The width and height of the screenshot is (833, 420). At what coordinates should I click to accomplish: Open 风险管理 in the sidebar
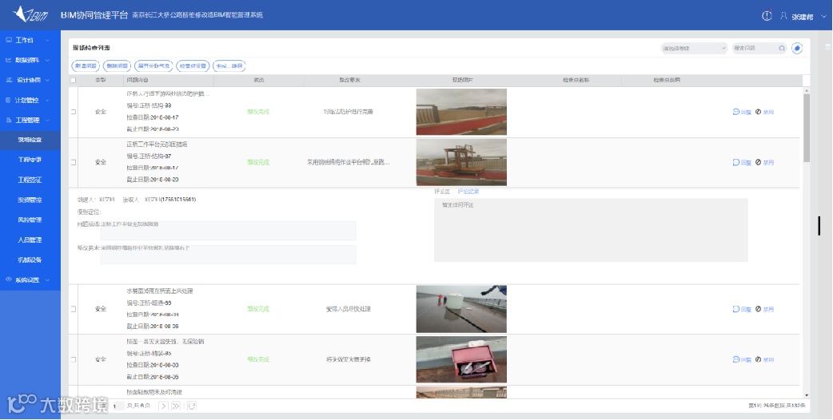[x=30, y=220]
